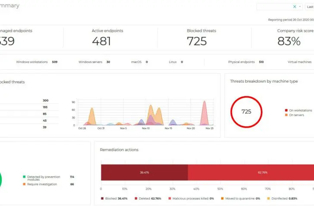Click the blue peak near Nov 15

point(173,122)
